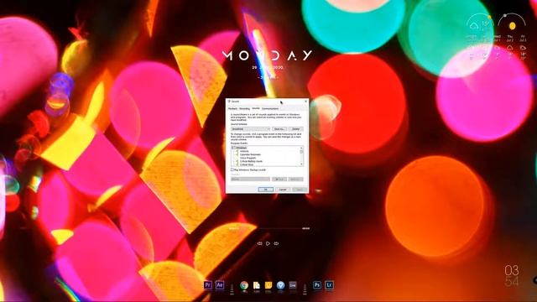Click the Save As... button
This screenshot has width=537, height=302.
click(x=279, y=129)
